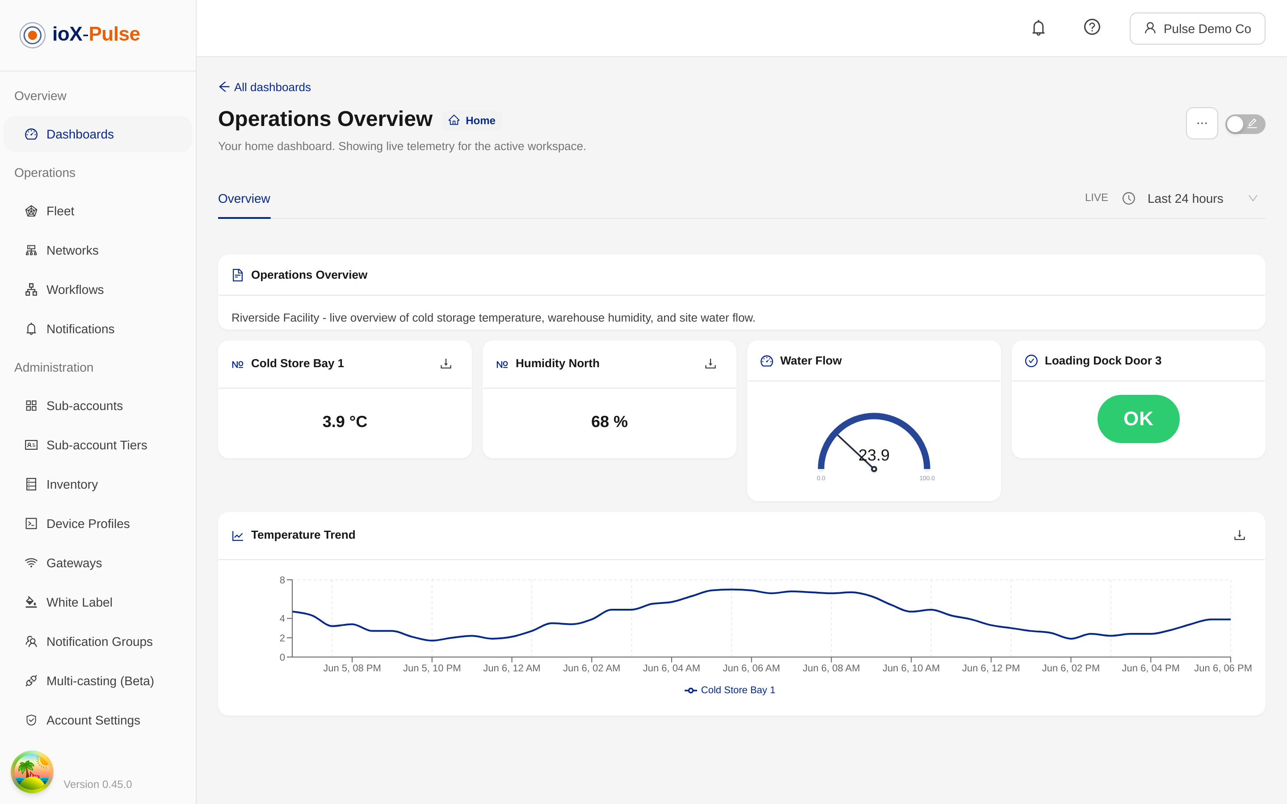This screenshot has width=1287, height=804.
Task: Open Fleet in the sidebar
Action: pyautogui.click(x=98, y=211)
